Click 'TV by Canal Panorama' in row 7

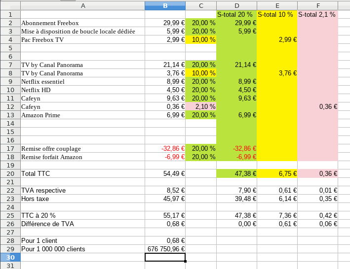click(x=82, y=65)
